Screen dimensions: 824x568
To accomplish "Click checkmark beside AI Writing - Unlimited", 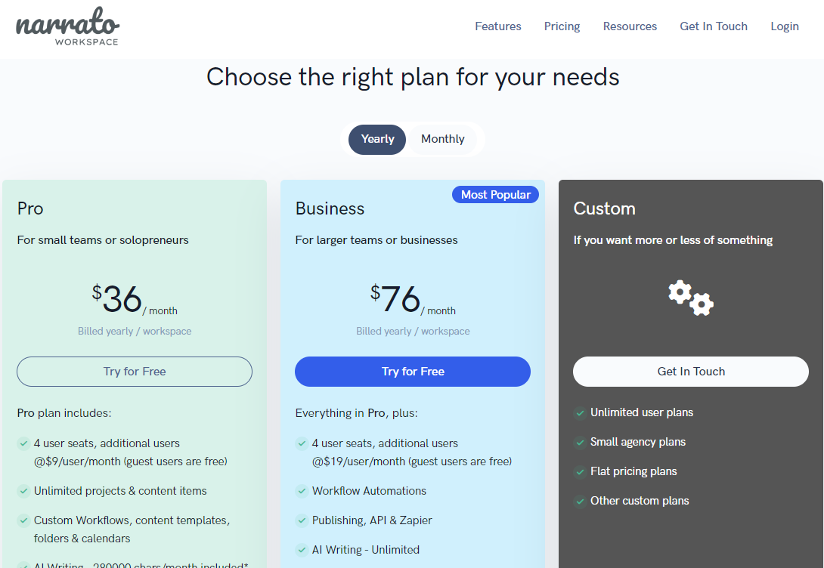I will point(302,551).
